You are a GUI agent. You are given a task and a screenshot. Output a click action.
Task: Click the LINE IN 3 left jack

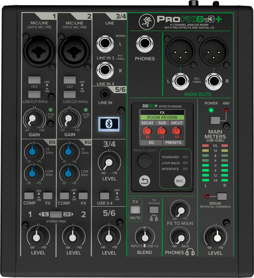(x=105, y=44)
